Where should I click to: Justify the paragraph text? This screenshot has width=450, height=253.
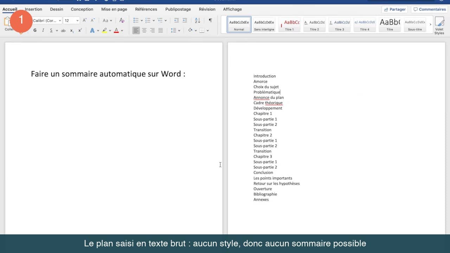click(x=160, y=31)
